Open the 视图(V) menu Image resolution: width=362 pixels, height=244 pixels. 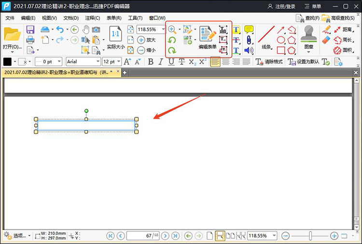point(49,18)
